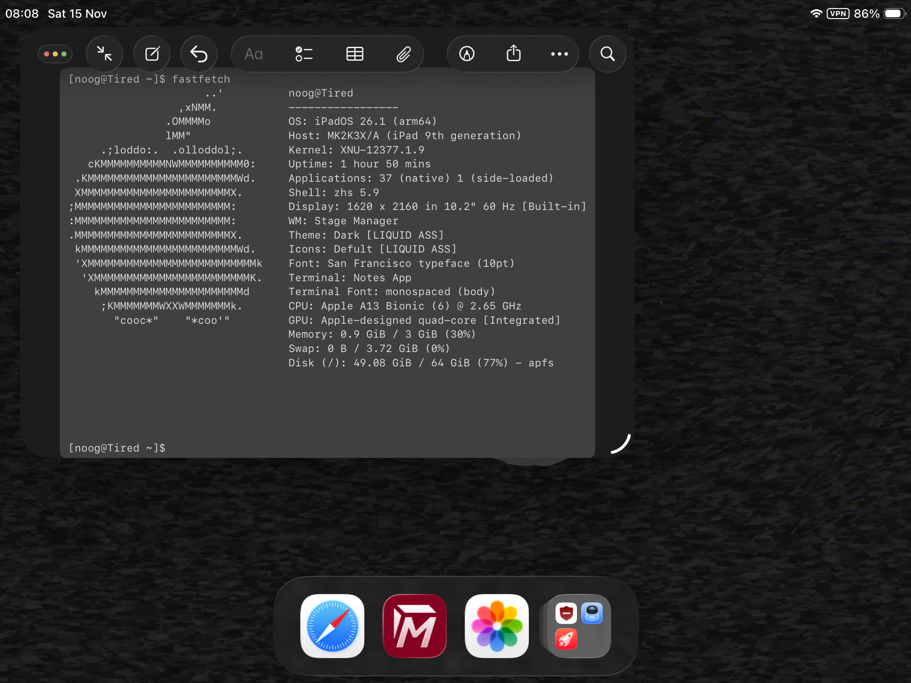Open Safari from the dock
This screenshot has width=911, height=683.
(332, 626)
